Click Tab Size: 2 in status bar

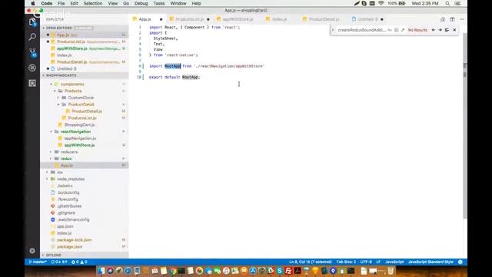coord(346,262)
